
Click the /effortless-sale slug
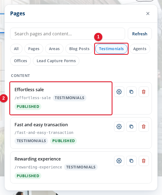33,98
